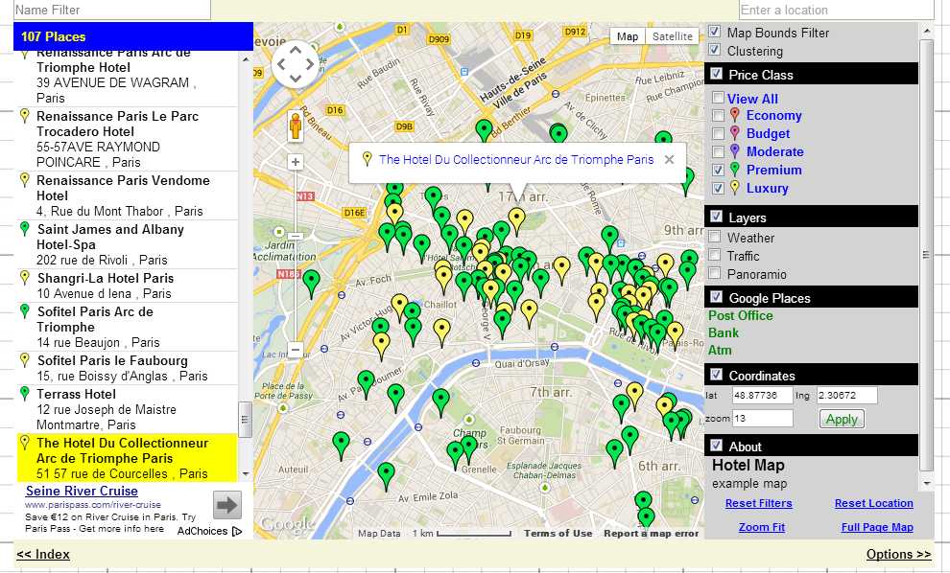Click the yellow Luxury pin icon
950x573 pixels.
pos(735,187)
